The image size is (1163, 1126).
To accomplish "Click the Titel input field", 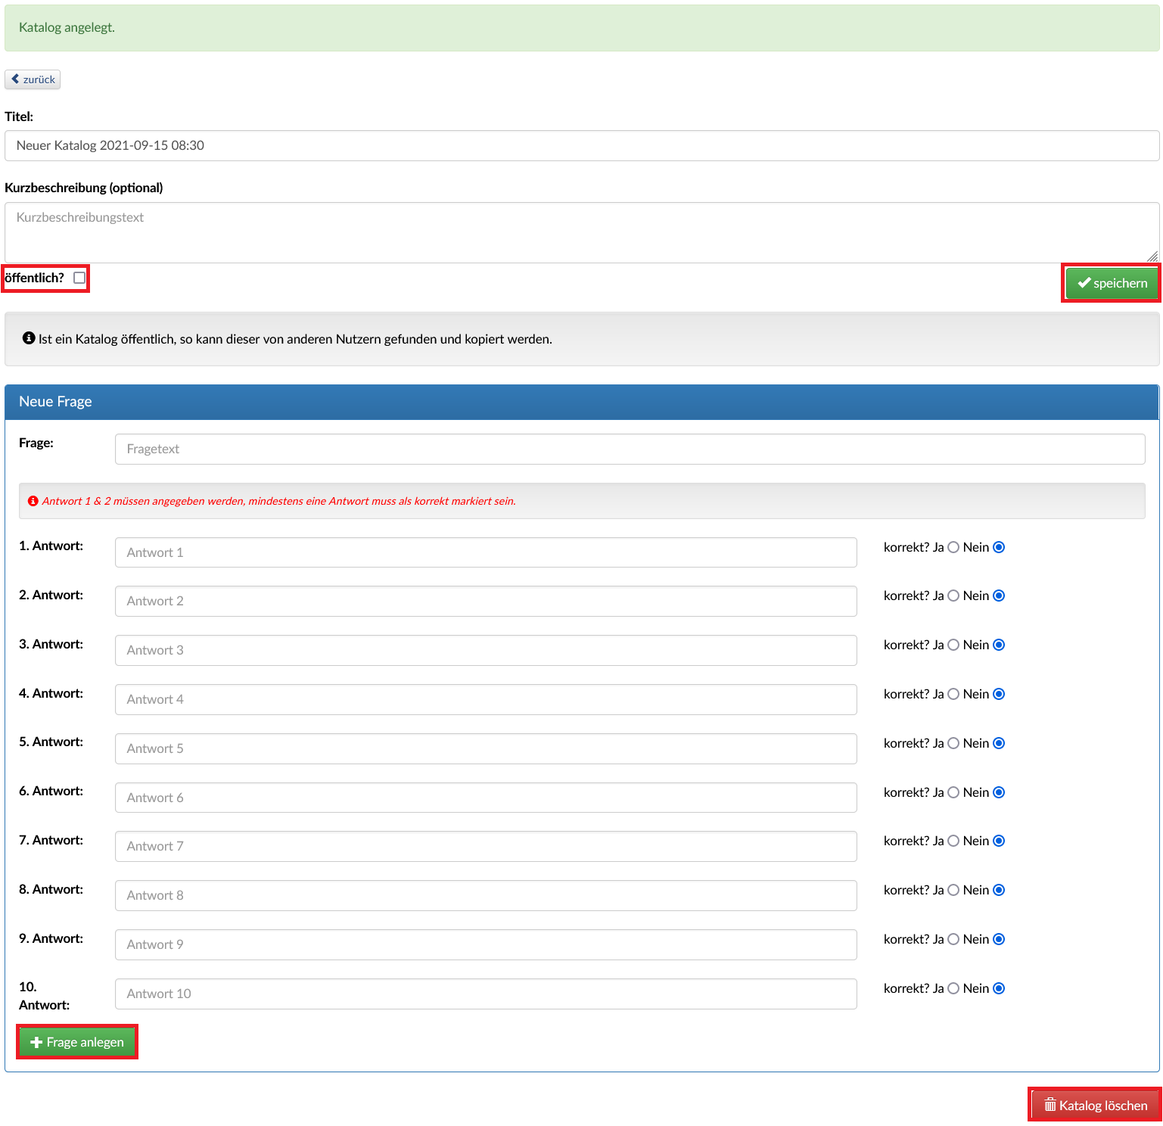I will click(581, 145).
